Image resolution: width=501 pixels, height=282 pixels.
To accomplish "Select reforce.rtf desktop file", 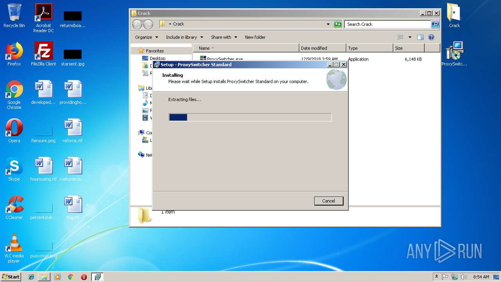I will pyautogui.click(x=73, y=131).
